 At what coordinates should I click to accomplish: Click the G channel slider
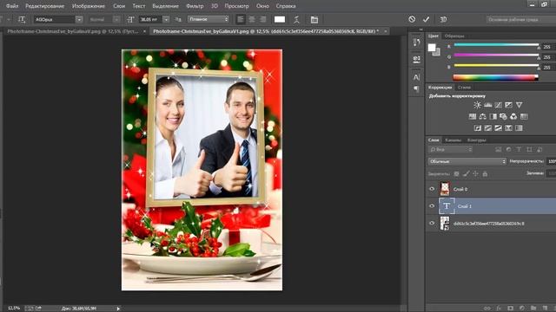tap(496, 55)
